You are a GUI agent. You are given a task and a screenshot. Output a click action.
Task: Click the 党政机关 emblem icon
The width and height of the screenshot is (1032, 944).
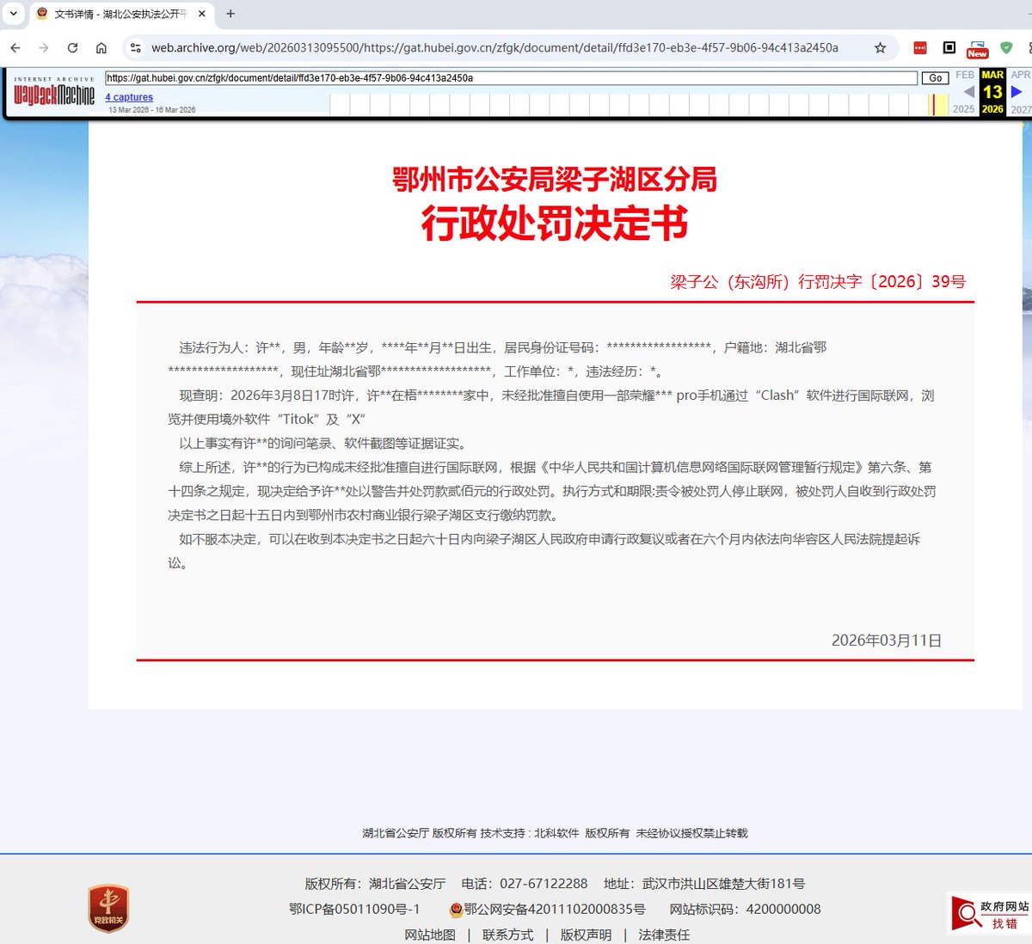pyautogui.click(x=108, y=909)
